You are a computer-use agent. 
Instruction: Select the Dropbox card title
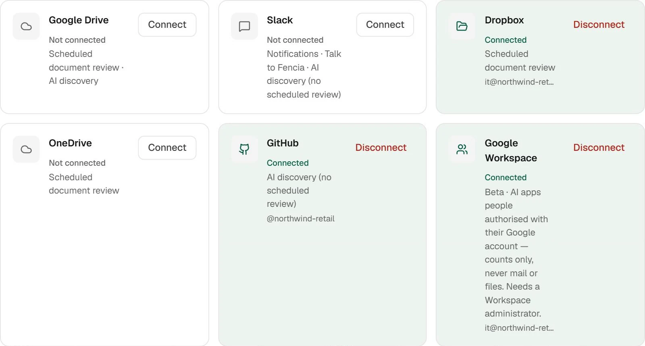click(504, 20)
